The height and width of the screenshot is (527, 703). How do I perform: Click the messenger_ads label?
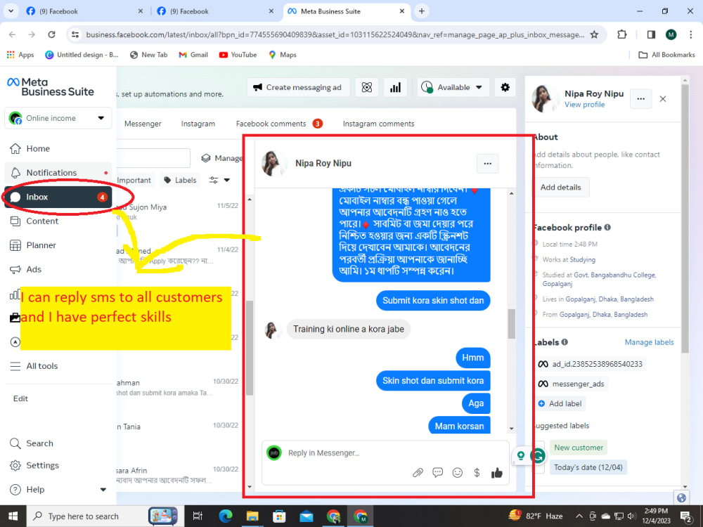click(571, 384)
